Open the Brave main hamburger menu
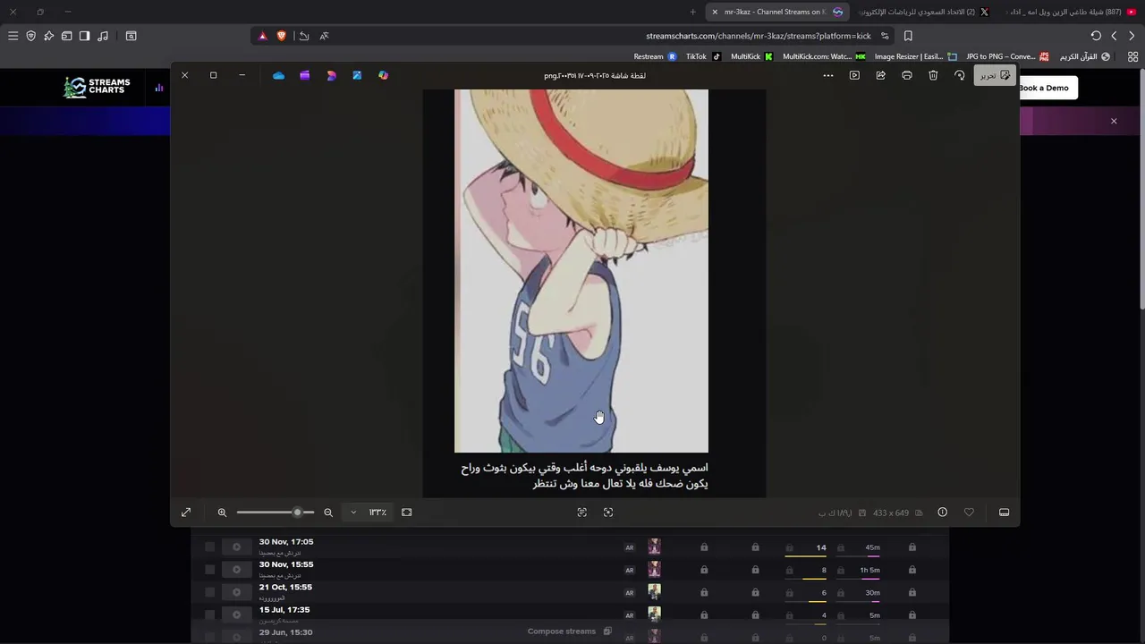1145x644 pixels. click(13, 36)
